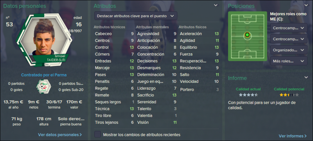Viewport: 313px width, 141px height.
Task: Open Destacar atributos clave para el puesto dropdown
Action: 136,16
